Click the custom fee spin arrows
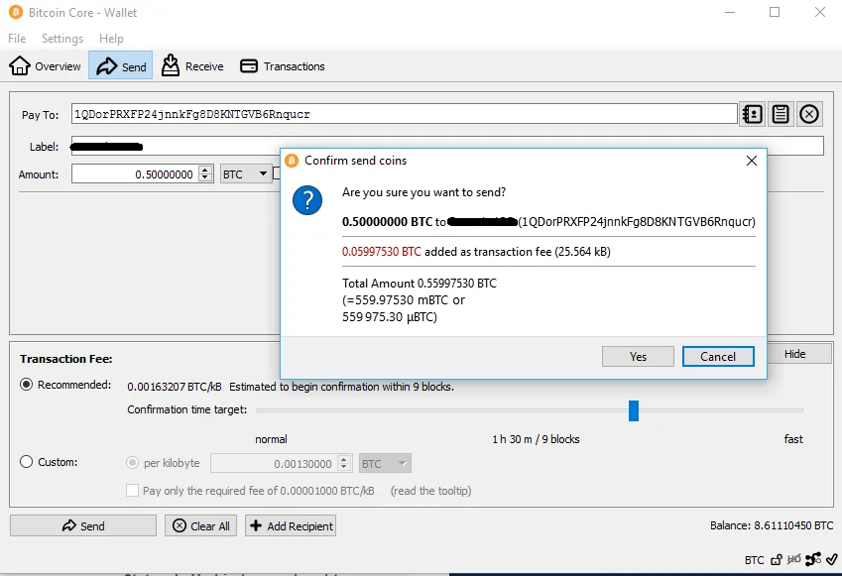Image resolution: width=842 pixels, height=576 pixels. (344, 463)
